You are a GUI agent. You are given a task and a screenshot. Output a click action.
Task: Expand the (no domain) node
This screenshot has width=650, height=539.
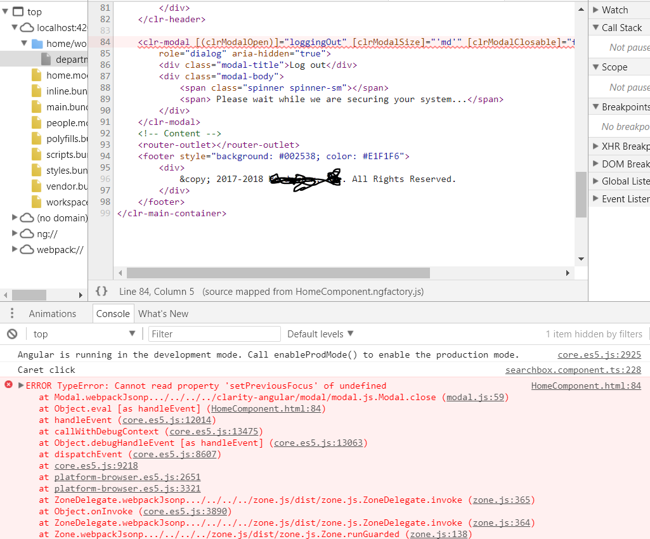[x=15, y=218]
